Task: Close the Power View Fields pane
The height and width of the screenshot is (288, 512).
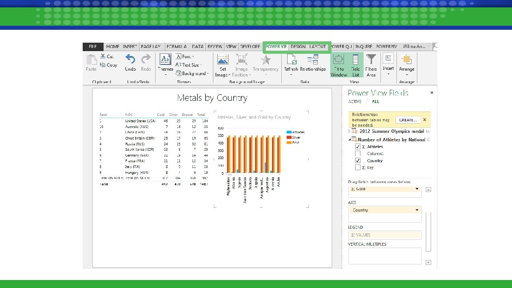Action: [432, 93]
